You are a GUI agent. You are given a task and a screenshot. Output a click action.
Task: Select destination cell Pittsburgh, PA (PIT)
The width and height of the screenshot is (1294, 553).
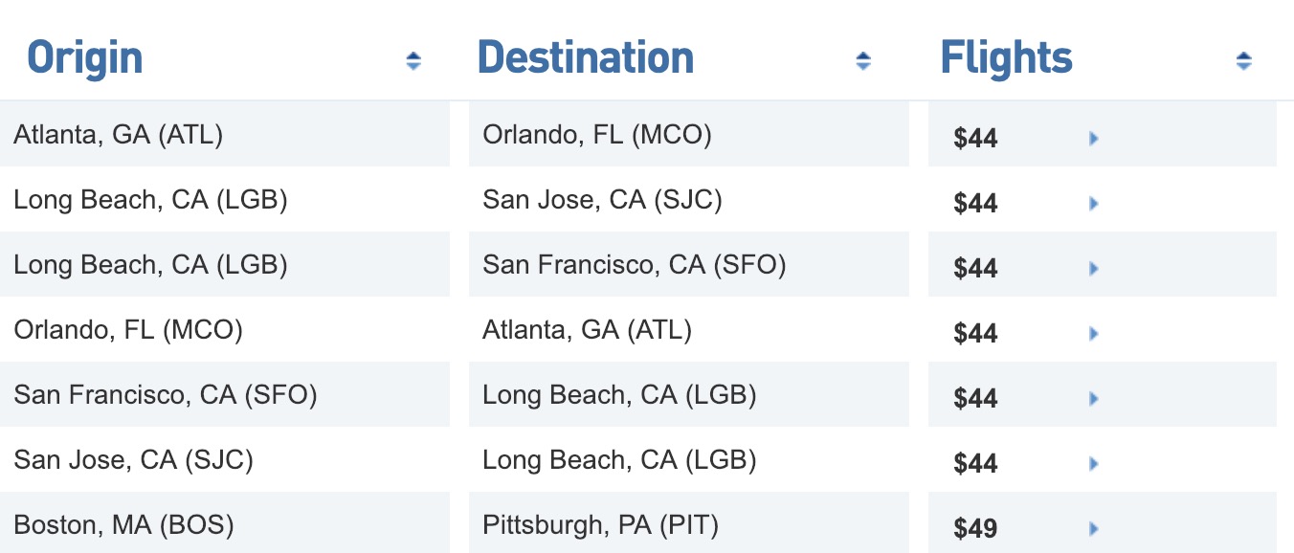click(x=600, y=524)
